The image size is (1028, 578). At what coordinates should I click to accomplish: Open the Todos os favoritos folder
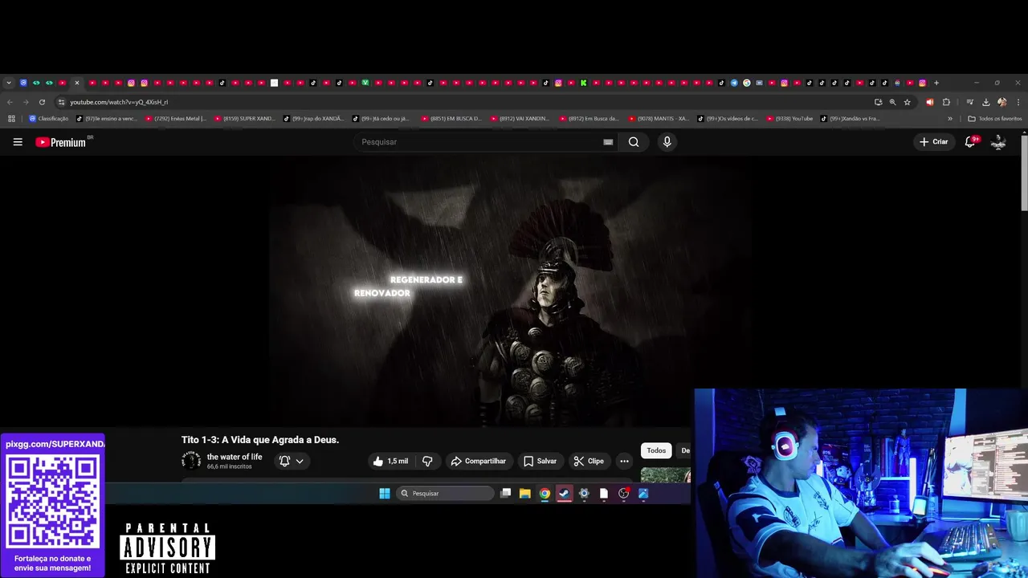pyautogui.click(x=995, y=119)
